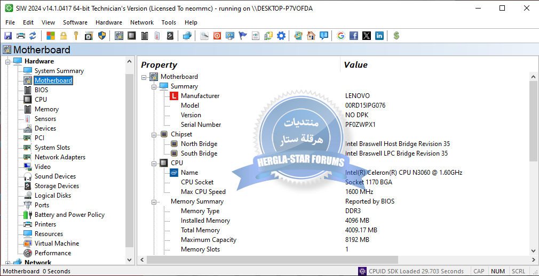Click the thermometer sensors toolbar icon
Image resolution: width=539 pixels, height=276 pixels.
click(157, 36)
